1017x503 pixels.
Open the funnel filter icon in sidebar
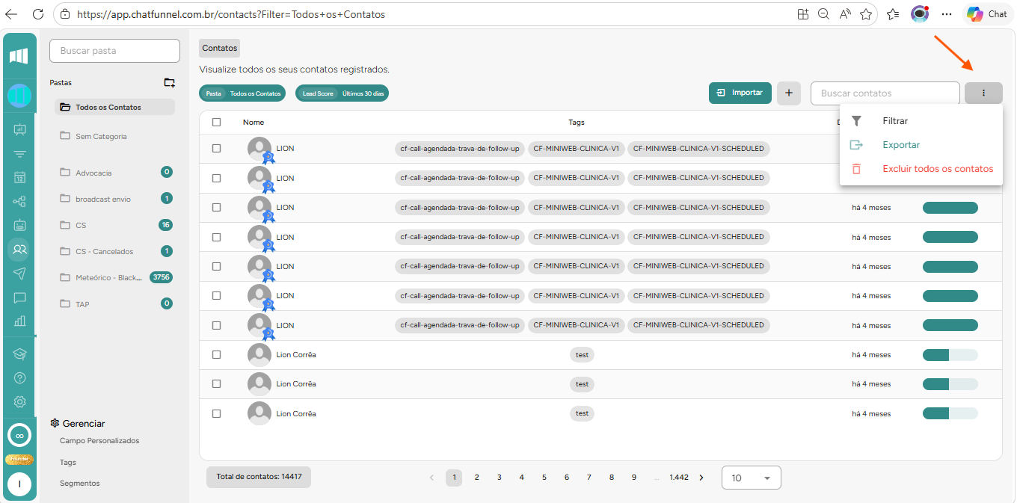coord(19,155)
